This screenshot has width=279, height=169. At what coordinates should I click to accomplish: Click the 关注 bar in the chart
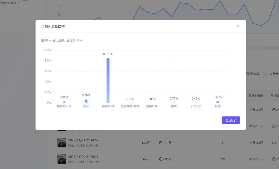tap(86, 101)
